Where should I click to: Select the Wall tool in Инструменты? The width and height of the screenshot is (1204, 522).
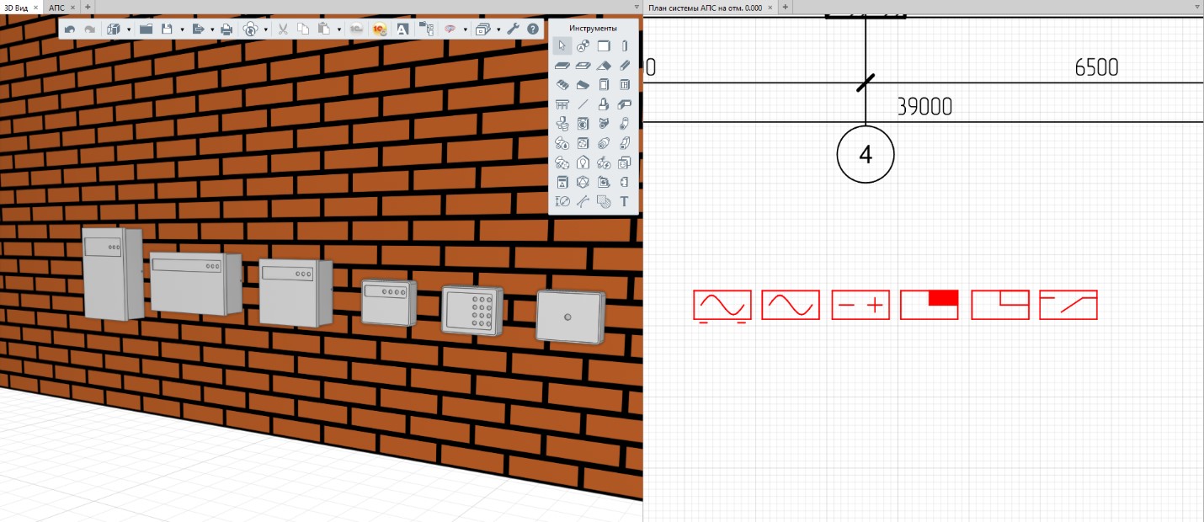click(x=604, y=45)
